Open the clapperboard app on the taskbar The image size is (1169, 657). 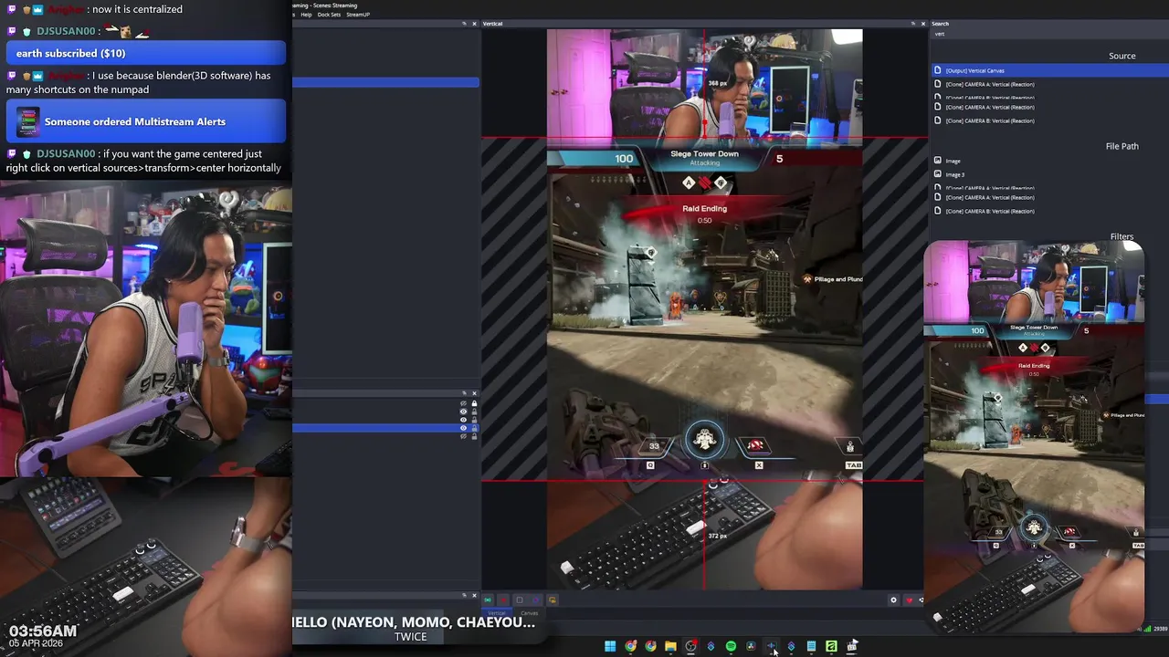click(x=851, y=646)
